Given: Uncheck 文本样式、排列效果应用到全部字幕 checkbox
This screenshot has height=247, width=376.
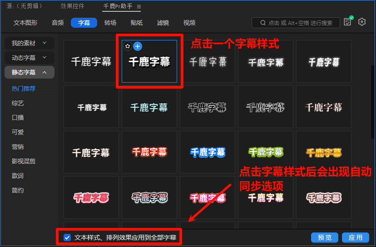Looking at the screenshot, I should (67, 237).
